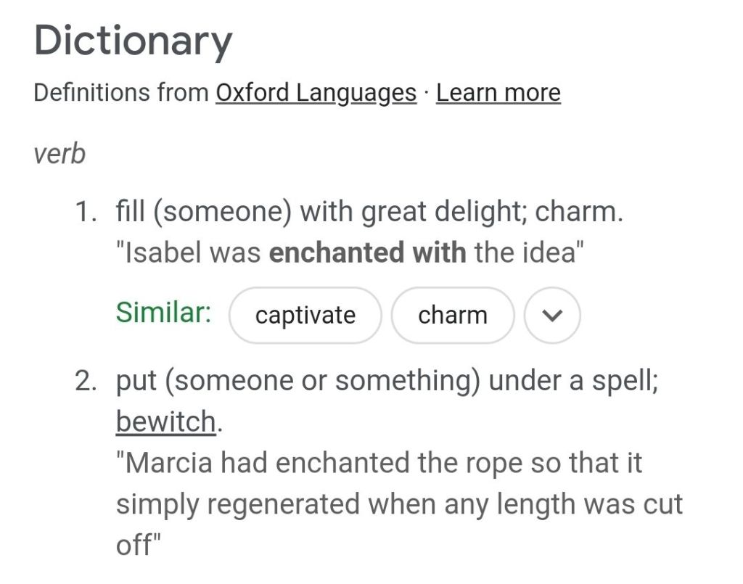Select the captivate synonym chip

[x=305, y=316]
